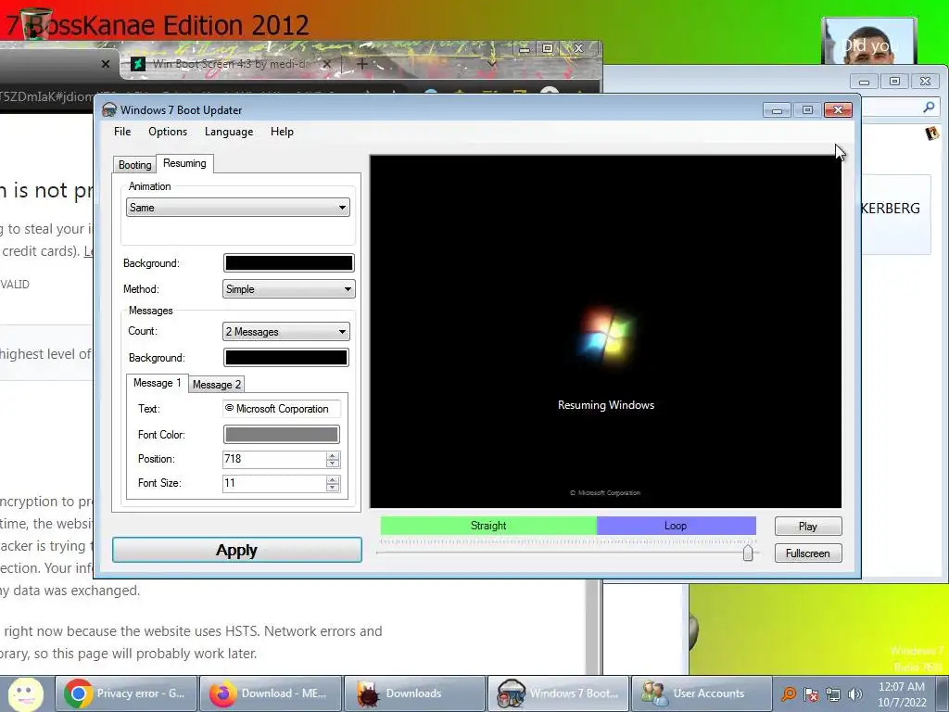Image resolution: width=949 pixels, height=712 pixels.
Task: Click the Windows 7 Boot taskbar item
Action: click(559, 693)
